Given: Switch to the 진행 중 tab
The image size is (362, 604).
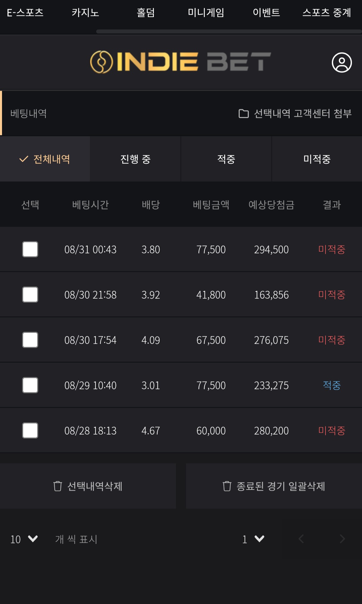Looking at the screenshot, I should pyautogui.click(x=135, y=159).
